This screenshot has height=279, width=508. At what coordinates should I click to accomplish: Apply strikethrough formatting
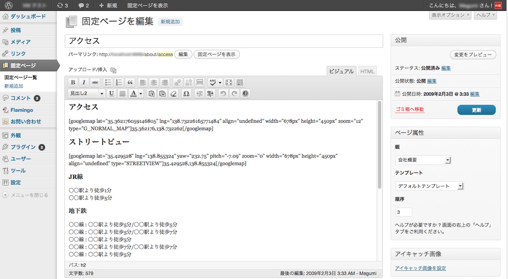95,82
